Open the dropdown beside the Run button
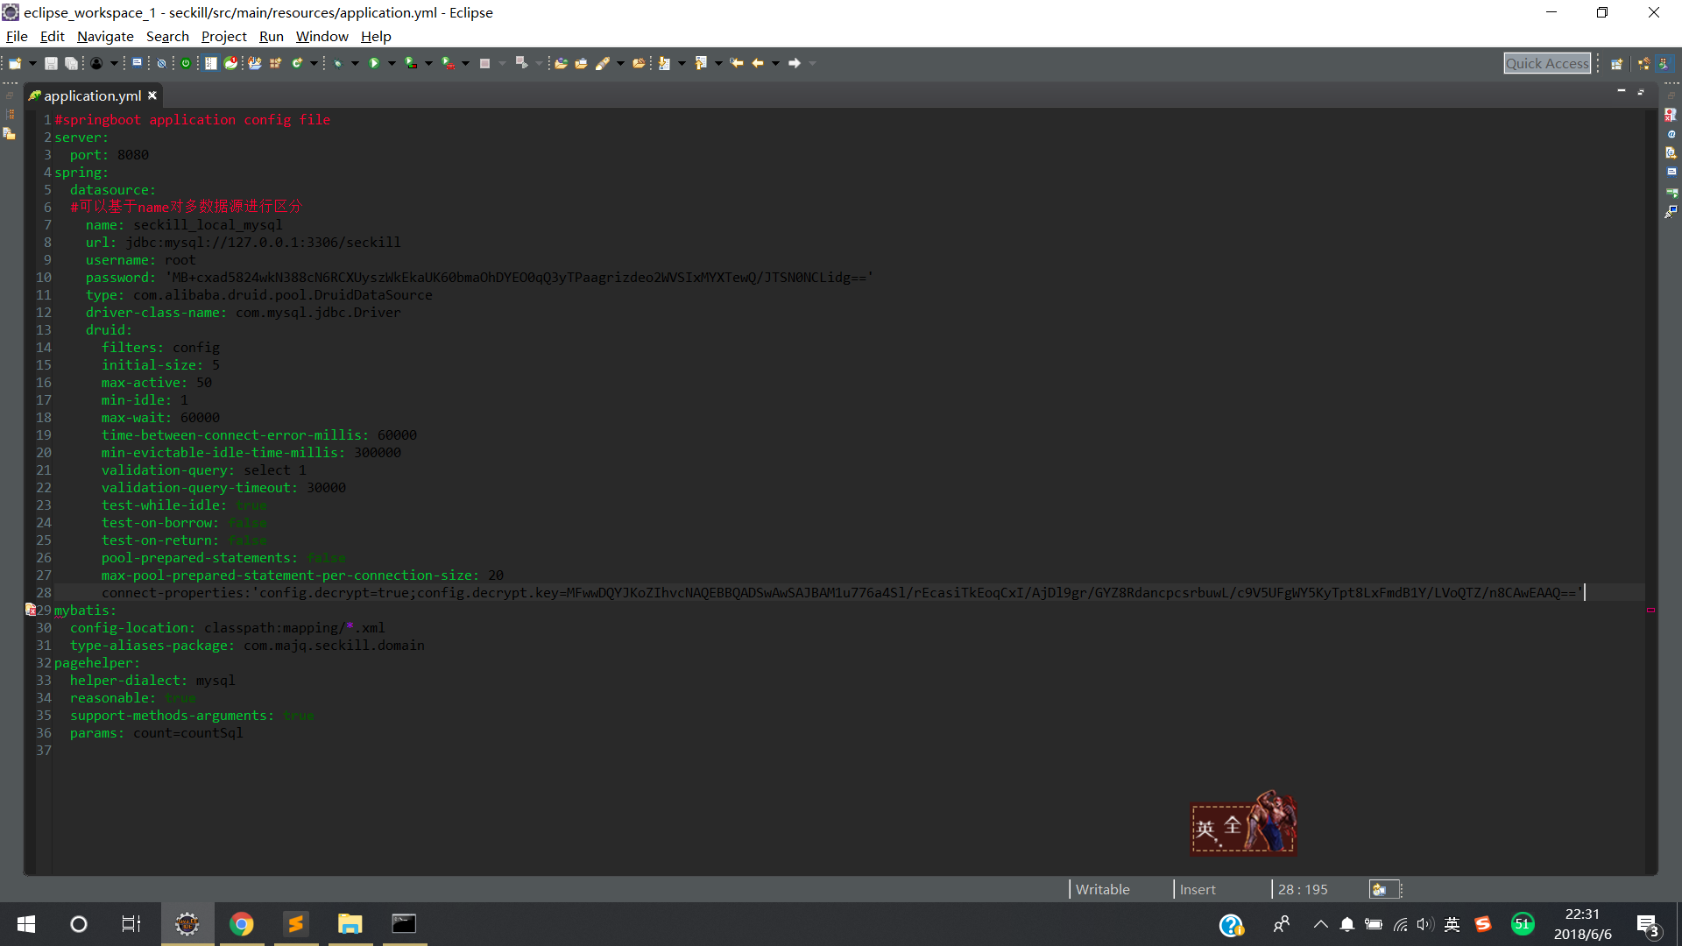This screenshot has height=946, width=1682. click(x=391, y=62)
